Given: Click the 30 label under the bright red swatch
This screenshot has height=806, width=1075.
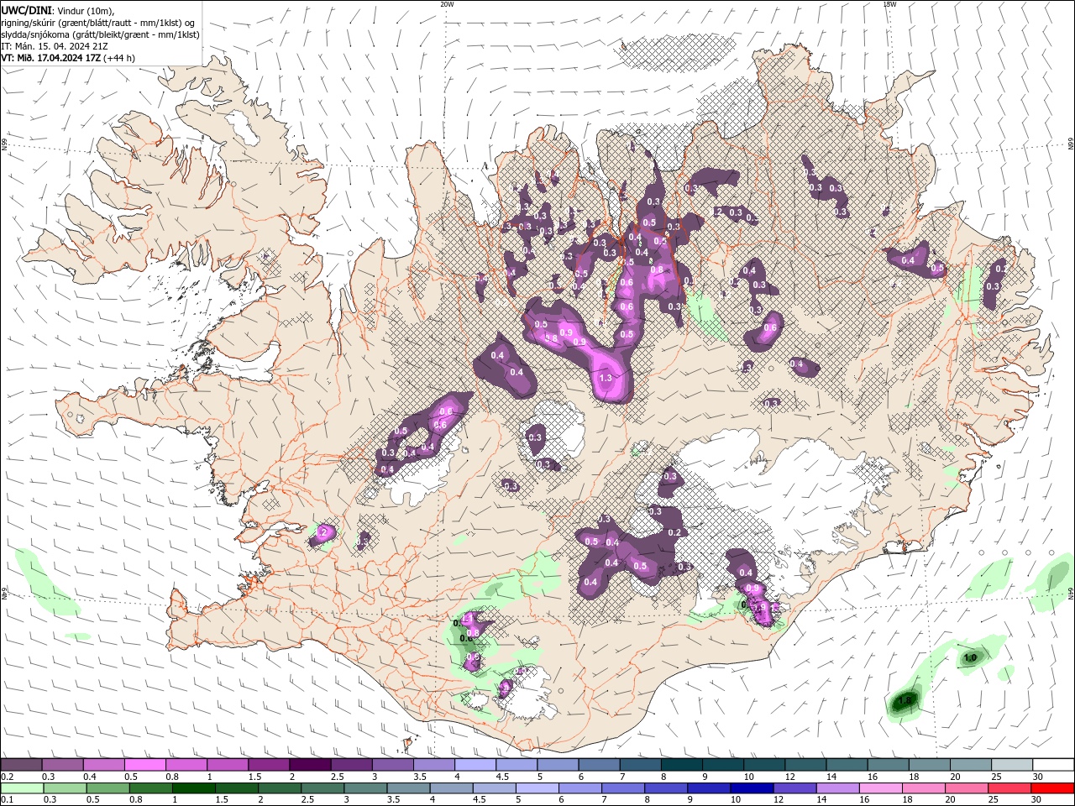Looking at the screenshot, I should click(1038, 800).
